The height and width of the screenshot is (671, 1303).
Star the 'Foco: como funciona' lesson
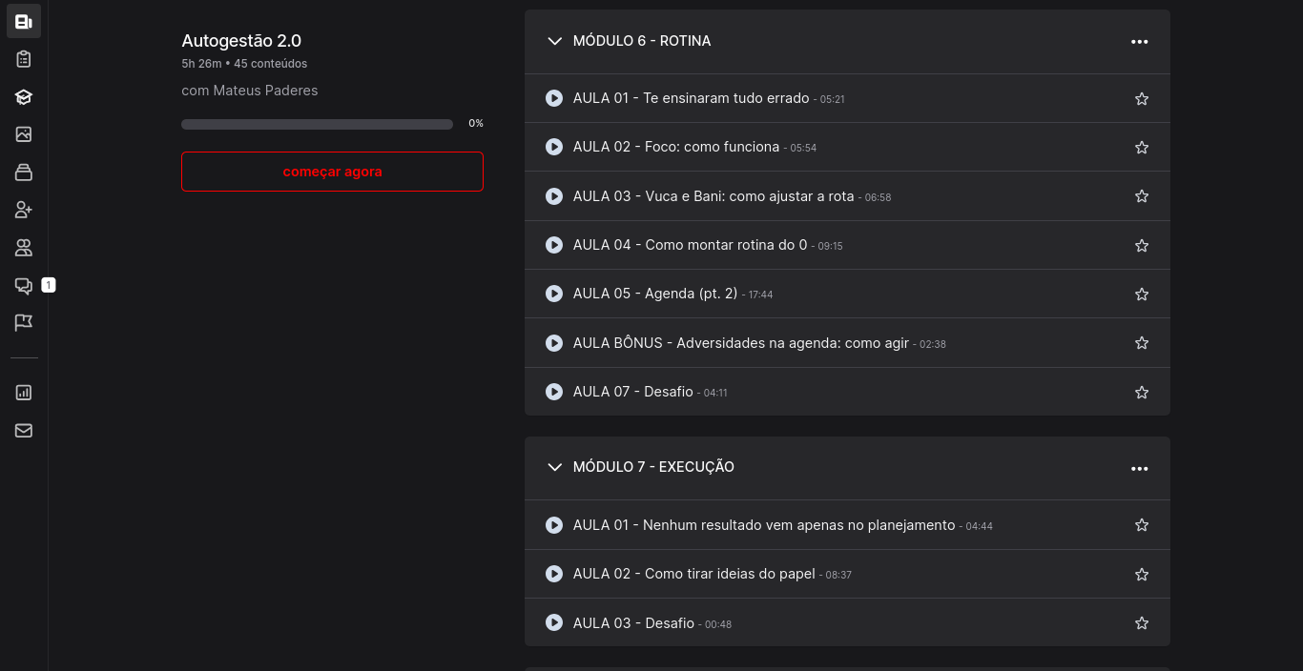point(1141,148)
